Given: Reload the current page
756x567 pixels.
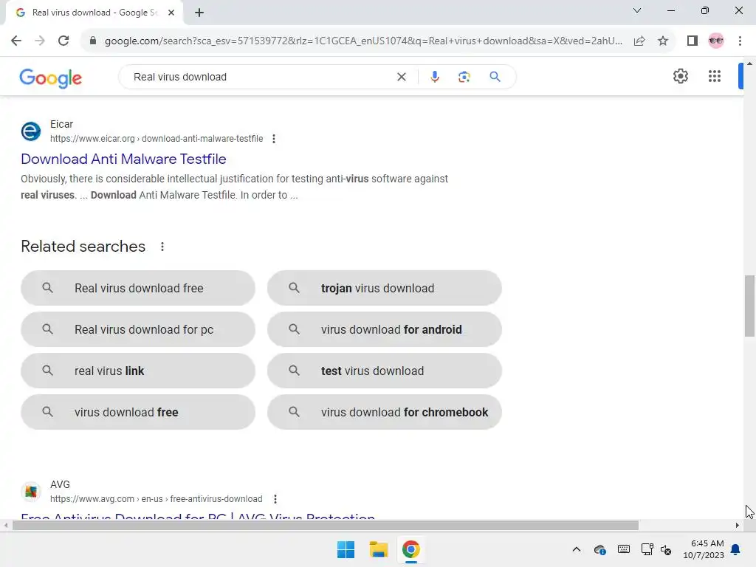Looking at the screenshot, I should (x=63, y=41).
